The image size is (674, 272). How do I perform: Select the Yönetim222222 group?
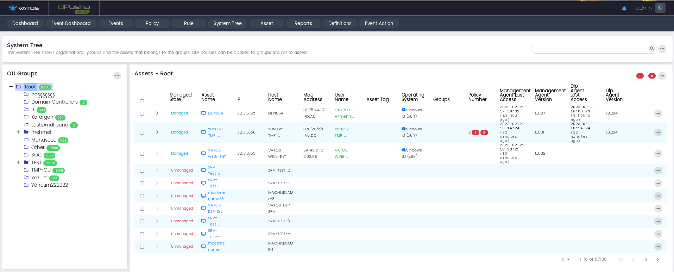point(50,185)
